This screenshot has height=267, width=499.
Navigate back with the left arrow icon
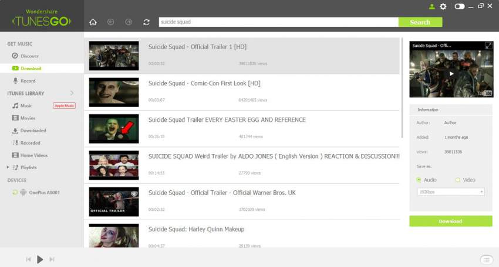(x=111, y=22)
